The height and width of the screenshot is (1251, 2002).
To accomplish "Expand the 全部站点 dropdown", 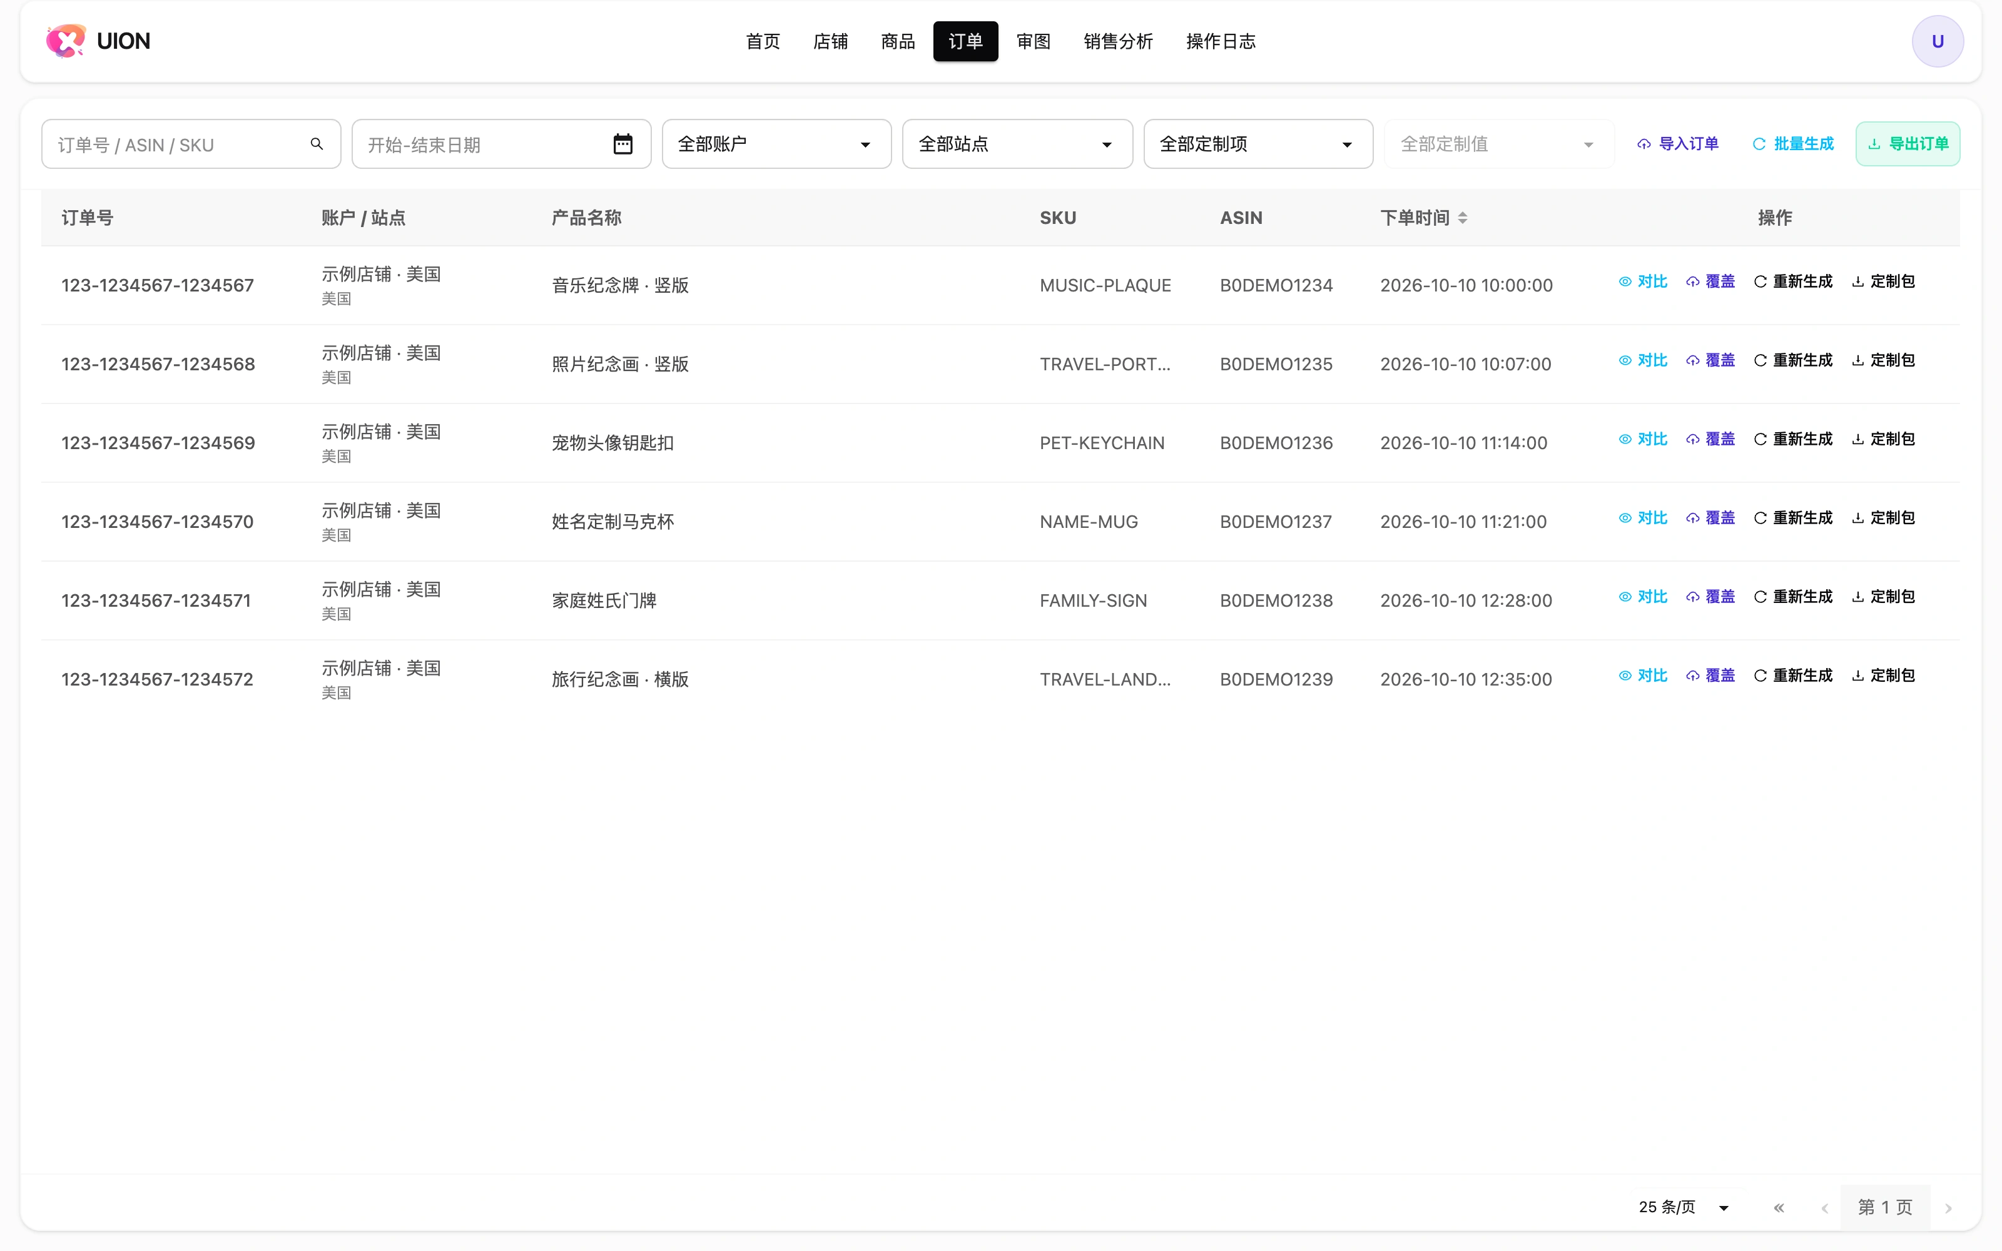I will (1017, 144).
